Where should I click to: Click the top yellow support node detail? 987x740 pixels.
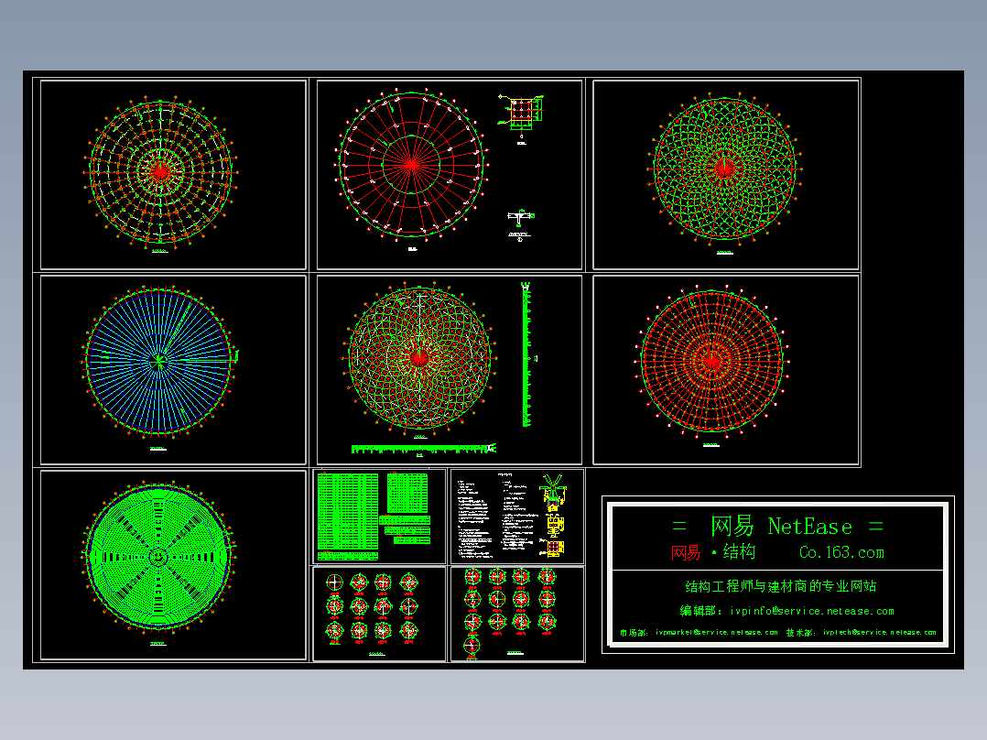tap(553, 493)
